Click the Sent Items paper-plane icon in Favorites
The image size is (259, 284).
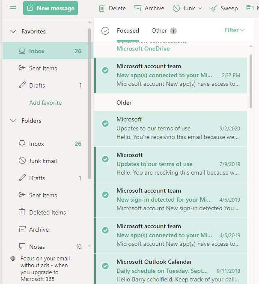point(22,68)
